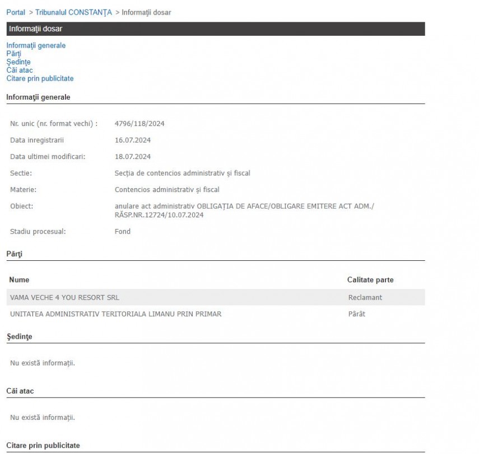The width and height of the screenshot is (479, 454).
Task: Click the Nr. unic label
Action: click(x=54, y=124)
